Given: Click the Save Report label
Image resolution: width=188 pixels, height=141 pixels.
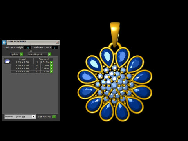Looking at the screenshot, I should tap(35, 54).
